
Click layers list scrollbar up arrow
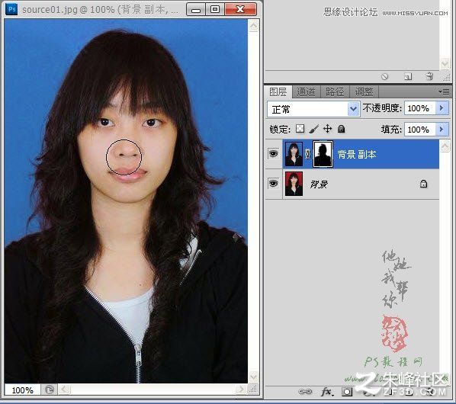445,146
